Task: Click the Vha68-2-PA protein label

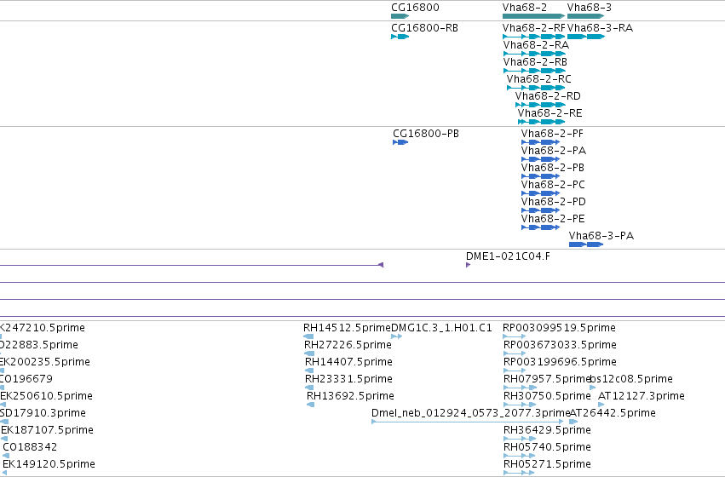Action: [554, 151]
